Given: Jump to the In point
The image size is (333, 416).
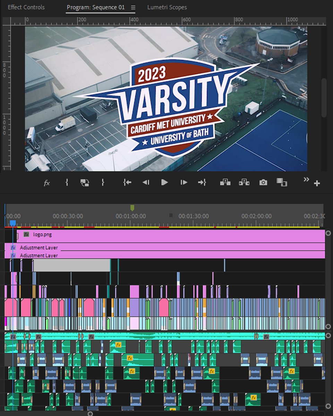Looking at the screenshot, I should click(127, 182).
